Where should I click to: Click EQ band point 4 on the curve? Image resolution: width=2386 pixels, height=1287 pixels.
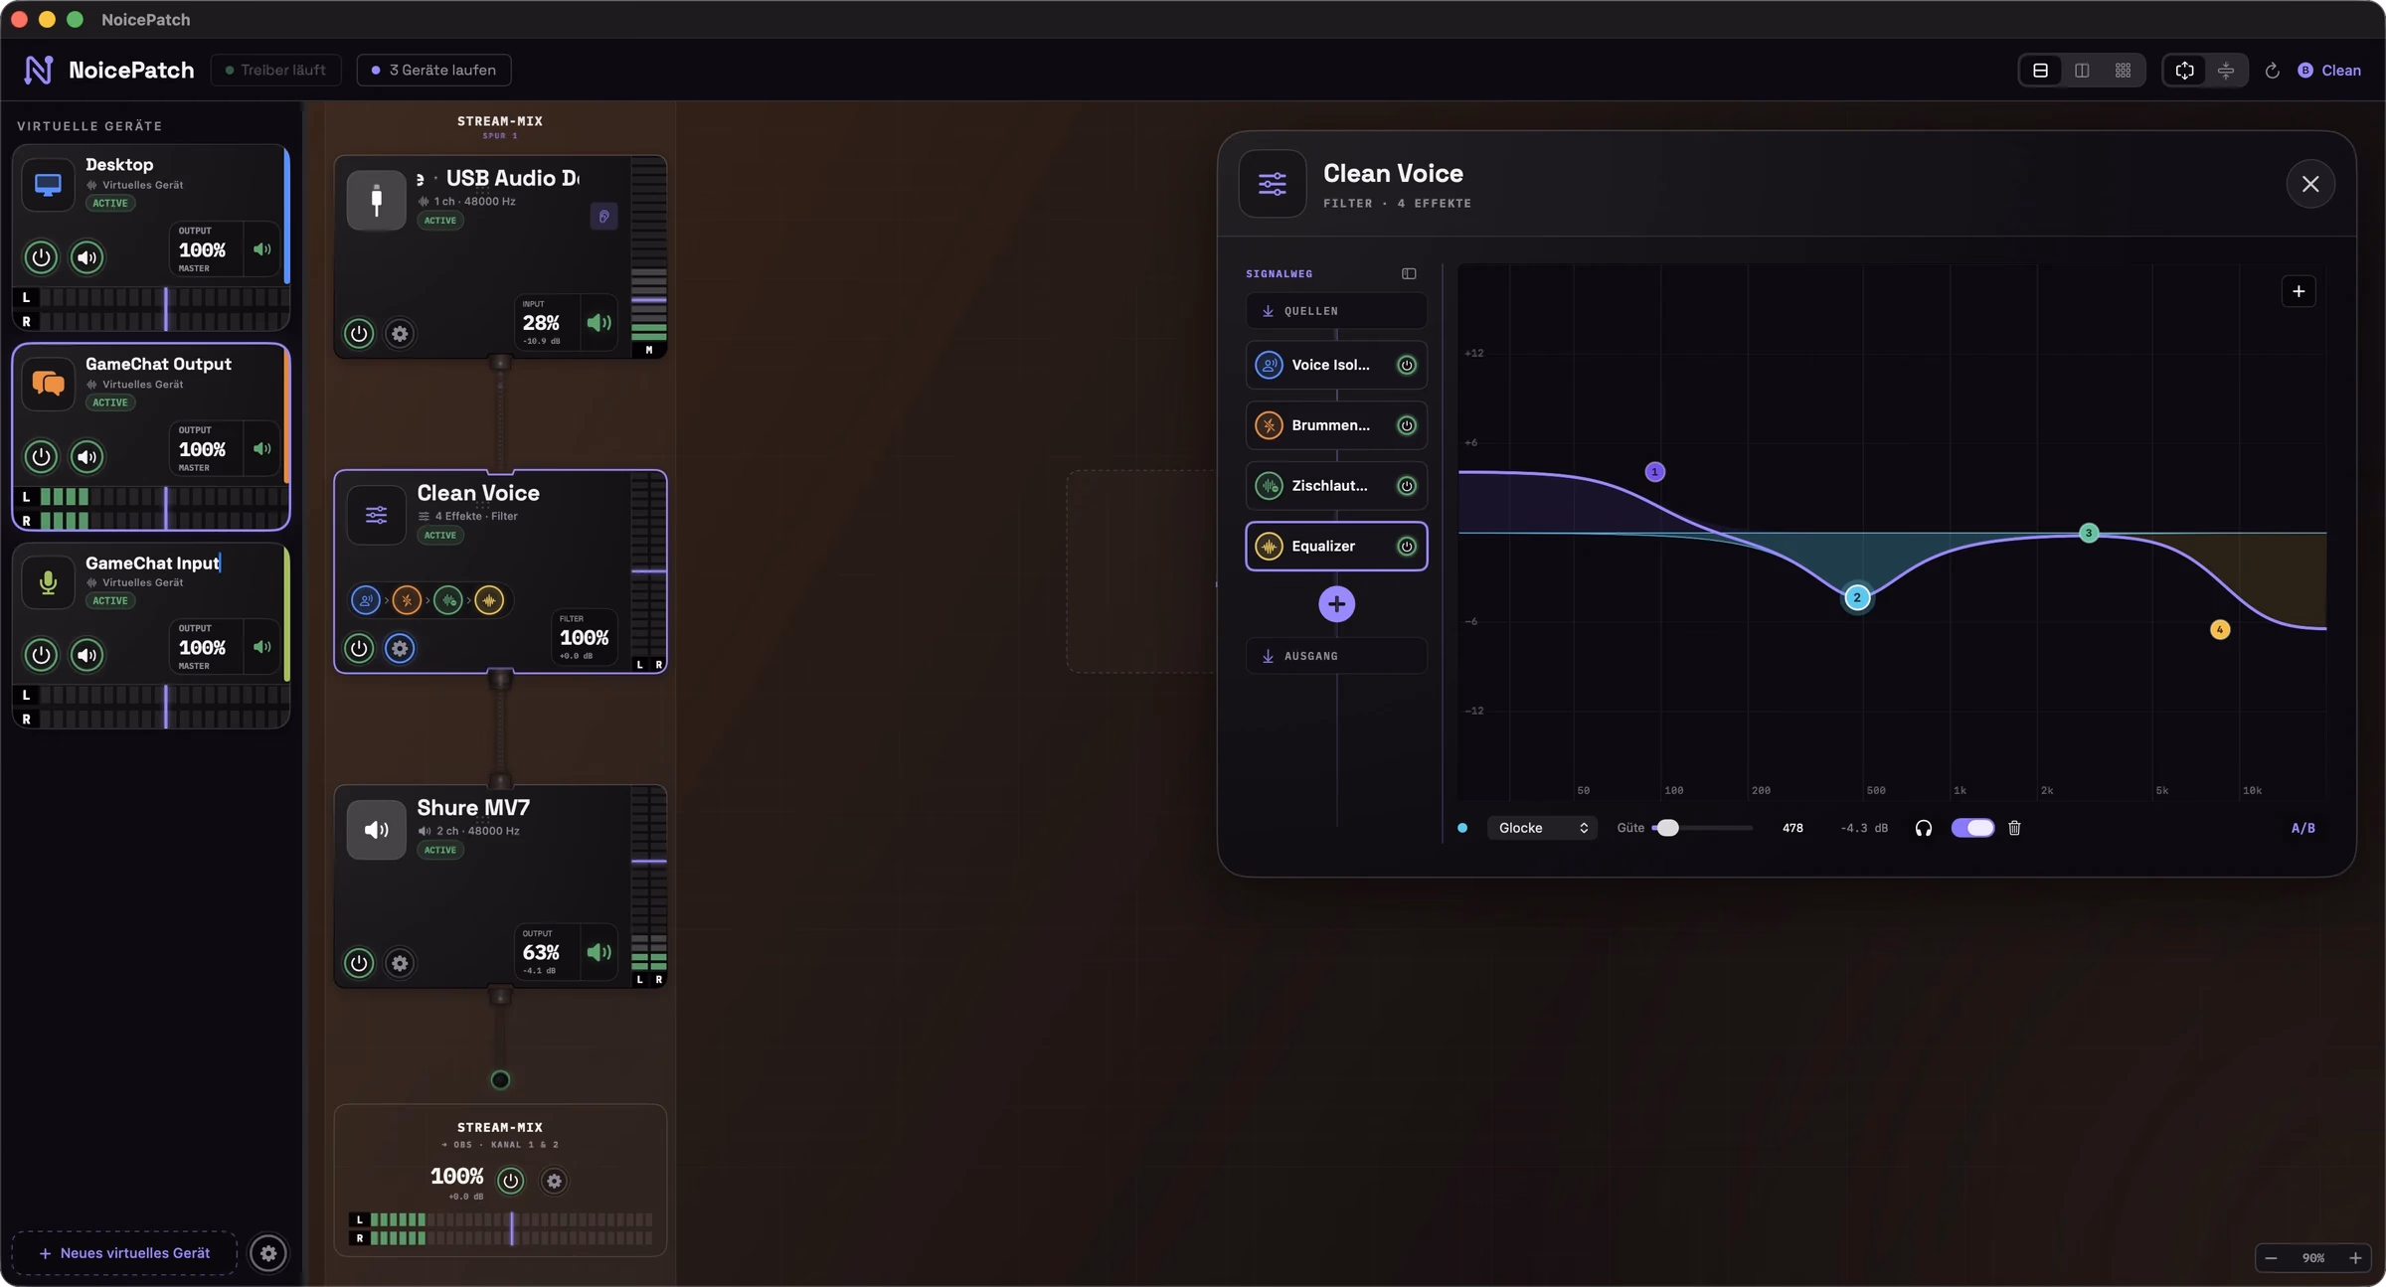pos(2219,629)
